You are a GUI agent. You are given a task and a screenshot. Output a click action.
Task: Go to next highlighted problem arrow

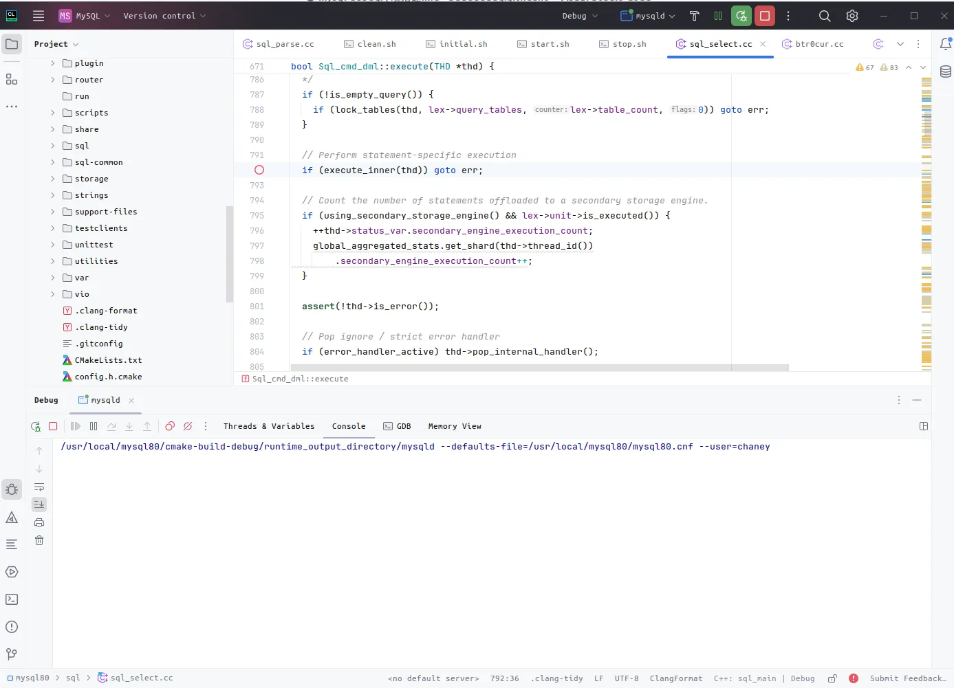(x=923, y=67)
